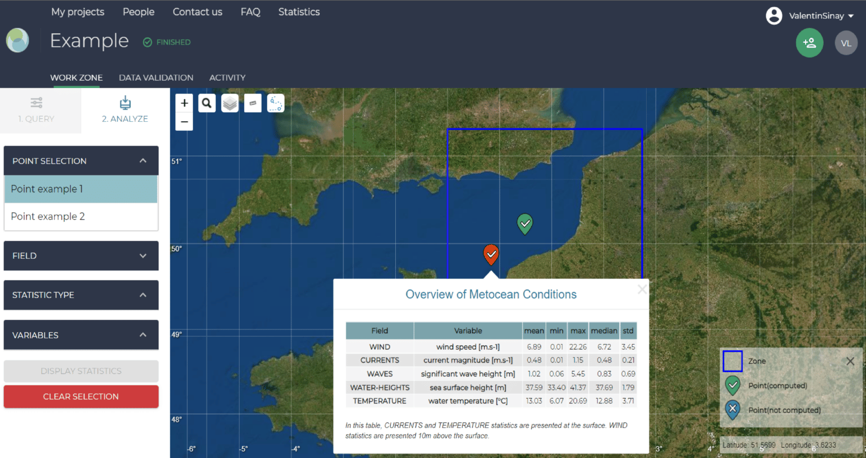Select the search tool on the map
The image size is (866, 458).
pos(206,103)
